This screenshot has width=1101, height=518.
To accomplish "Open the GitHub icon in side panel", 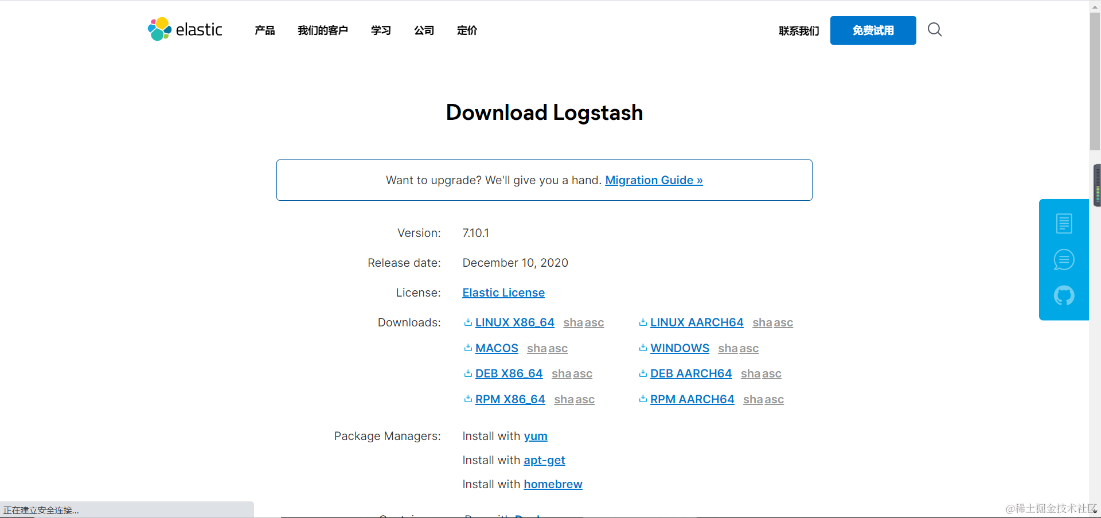I will [1064, 296].
